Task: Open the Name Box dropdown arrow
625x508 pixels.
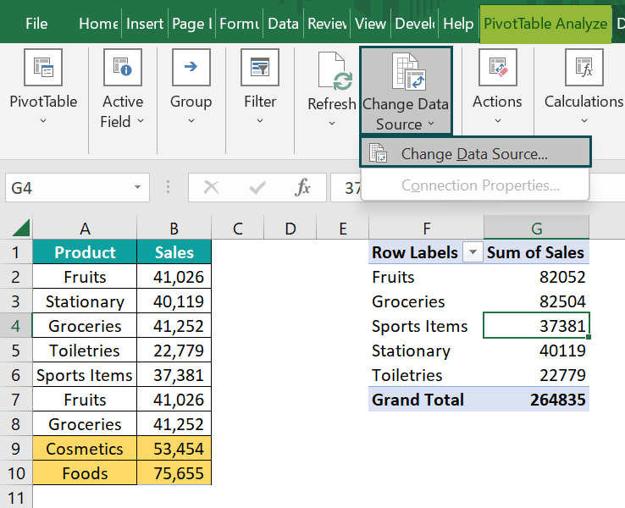Action: click(137, 187)
